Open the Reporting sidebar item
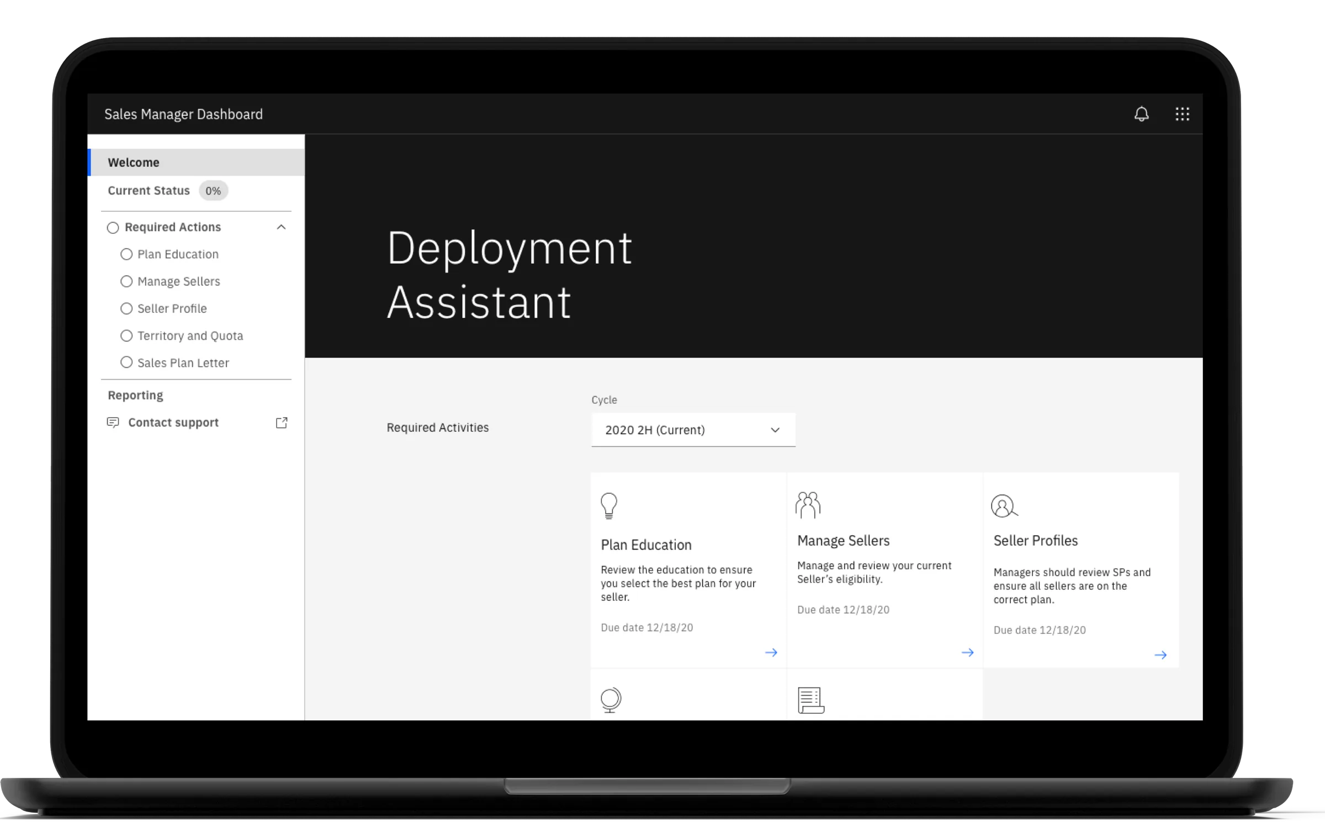Image resolution: width=1325 pixels, height=822 pixels. pyautogui.click(x=135, y=395)
